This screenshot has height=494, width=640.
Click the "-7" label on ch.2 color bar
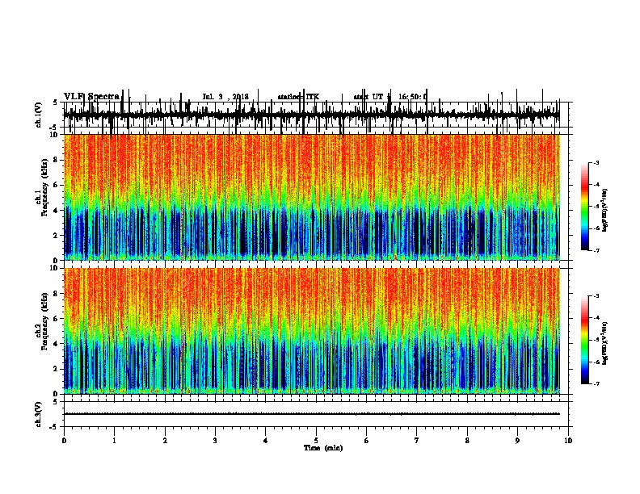[596, 384]
